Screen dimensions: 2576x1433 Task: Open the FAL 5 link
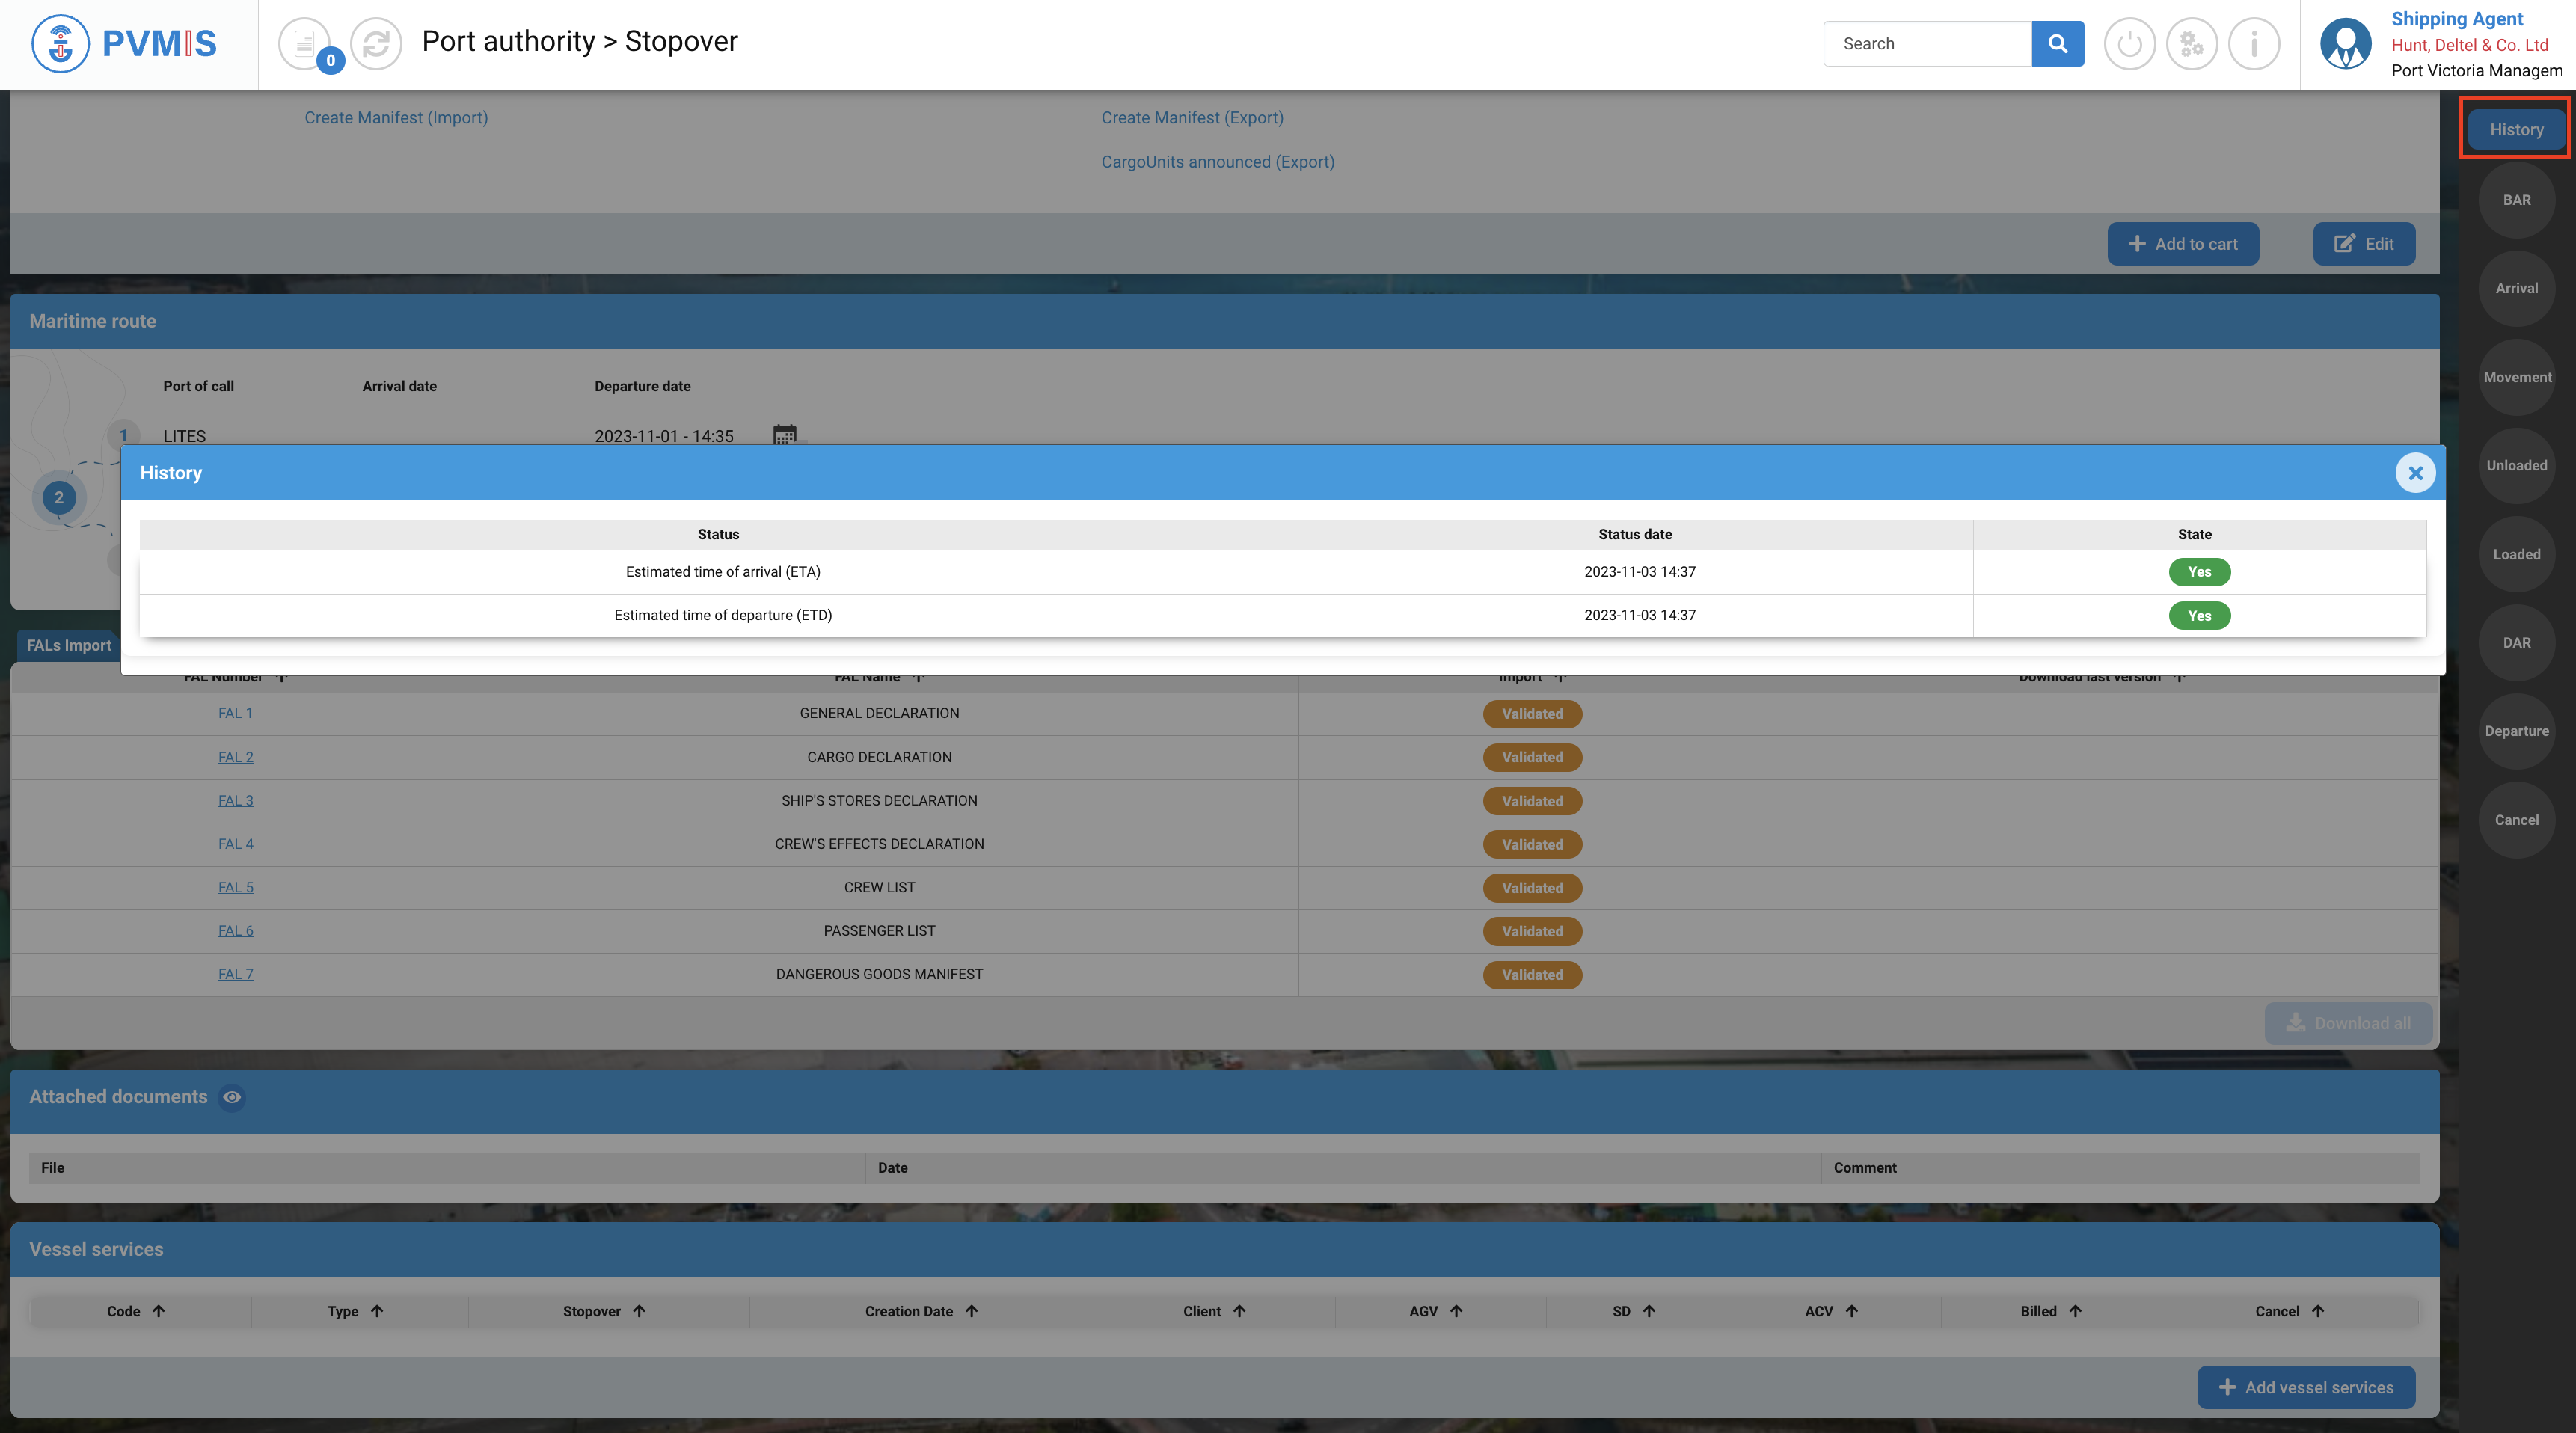pyautogui.click(x=235, y=887)
